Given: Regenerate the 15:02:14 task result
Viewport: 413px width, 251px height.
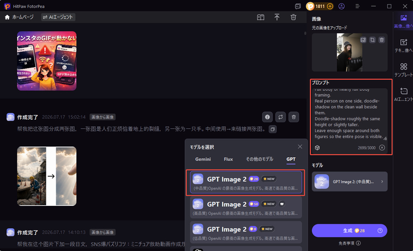Looking at the screenshot, I should [281, 117].
